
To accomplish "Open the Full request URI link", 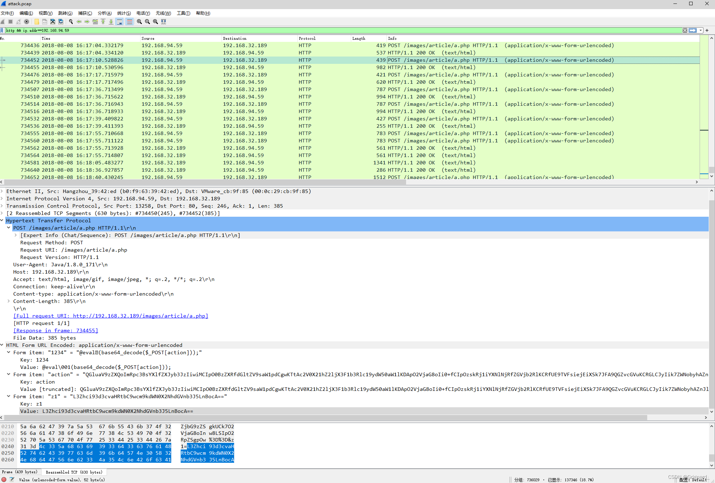I will point(111,316).
